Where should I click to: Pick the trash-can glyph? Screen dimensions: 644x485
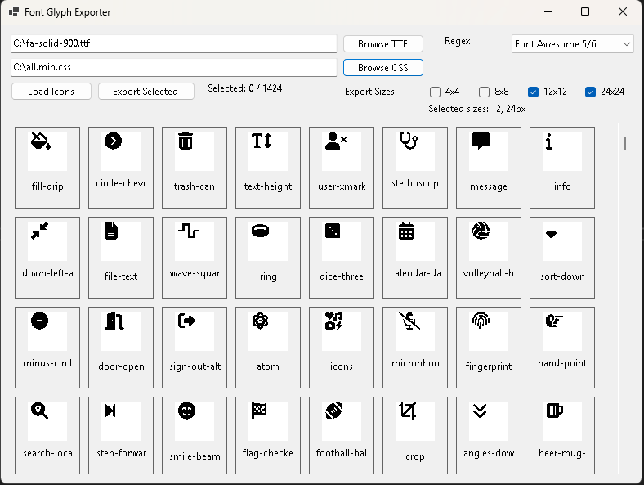click(x=195, y=168)
